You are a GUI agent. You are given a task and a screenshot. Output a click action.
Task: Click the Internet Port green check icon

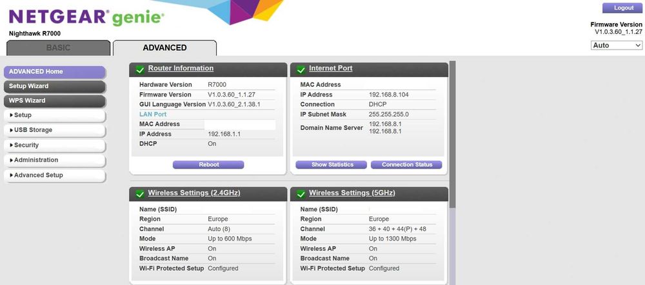click(301, 69)
